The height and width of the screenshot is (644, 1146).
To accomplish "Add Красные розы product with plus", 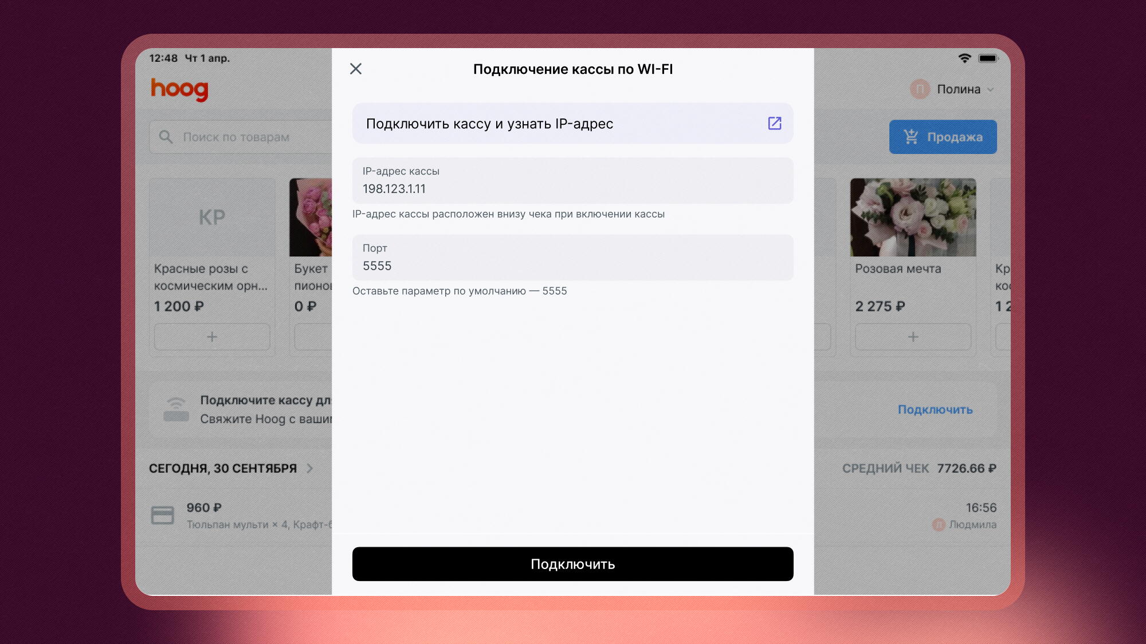I will point(212,337).
